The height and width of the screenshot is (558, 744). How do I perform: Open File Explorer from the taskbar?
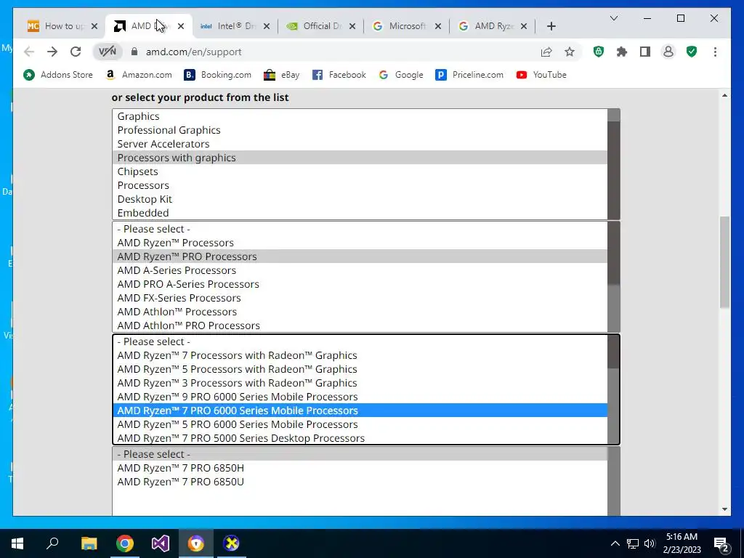click(x=89, y=543)
